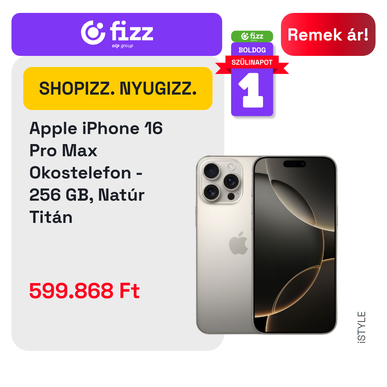Click the BOLDOG label on birthday badge
Screen dimensions: 387x387
pos(252,50)
